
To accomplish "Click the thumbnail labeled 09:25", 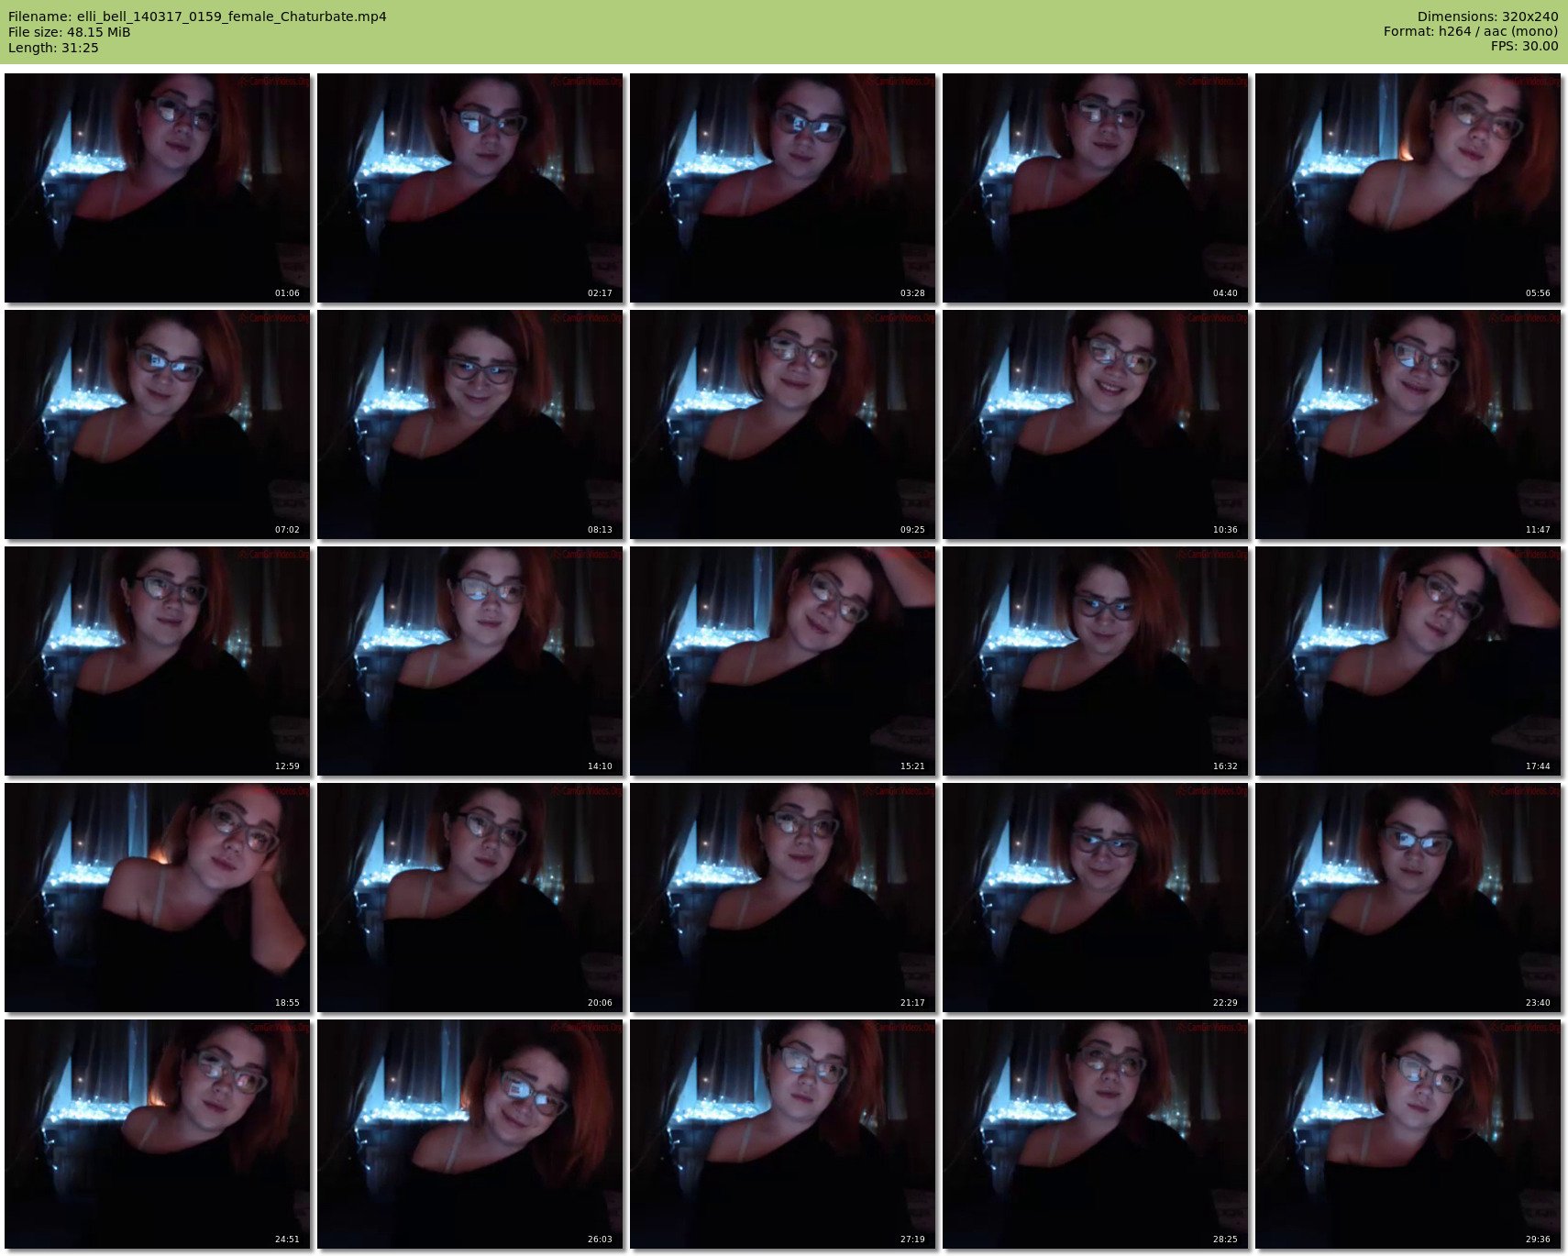I will 783,424.
